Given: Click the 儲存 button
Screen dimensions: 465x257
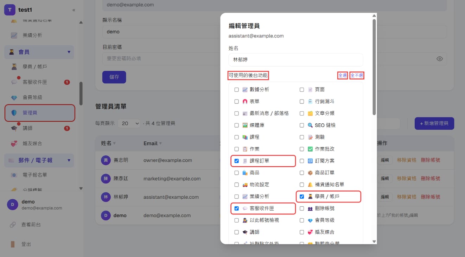Looking at the screenshot, I should pyautogui.click(x=114, y=77).
